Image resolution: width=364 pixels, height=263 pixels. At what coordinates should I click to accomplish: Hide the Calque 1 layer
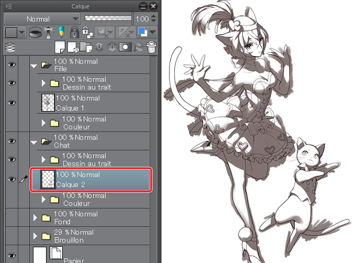click(x=12, y=103)
